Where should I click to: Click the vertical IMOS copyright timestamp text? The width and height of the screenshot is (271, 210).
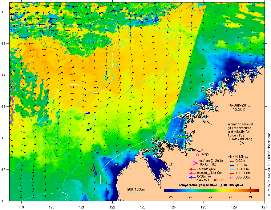click(x=269, y=164)
